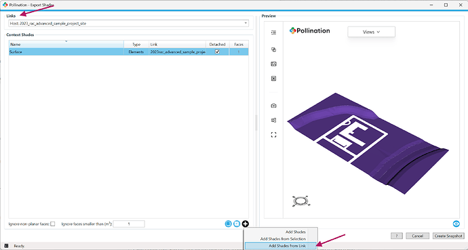Open the Links host dropdown
Viewport: 468px width, 250px height.
[128, 23]
